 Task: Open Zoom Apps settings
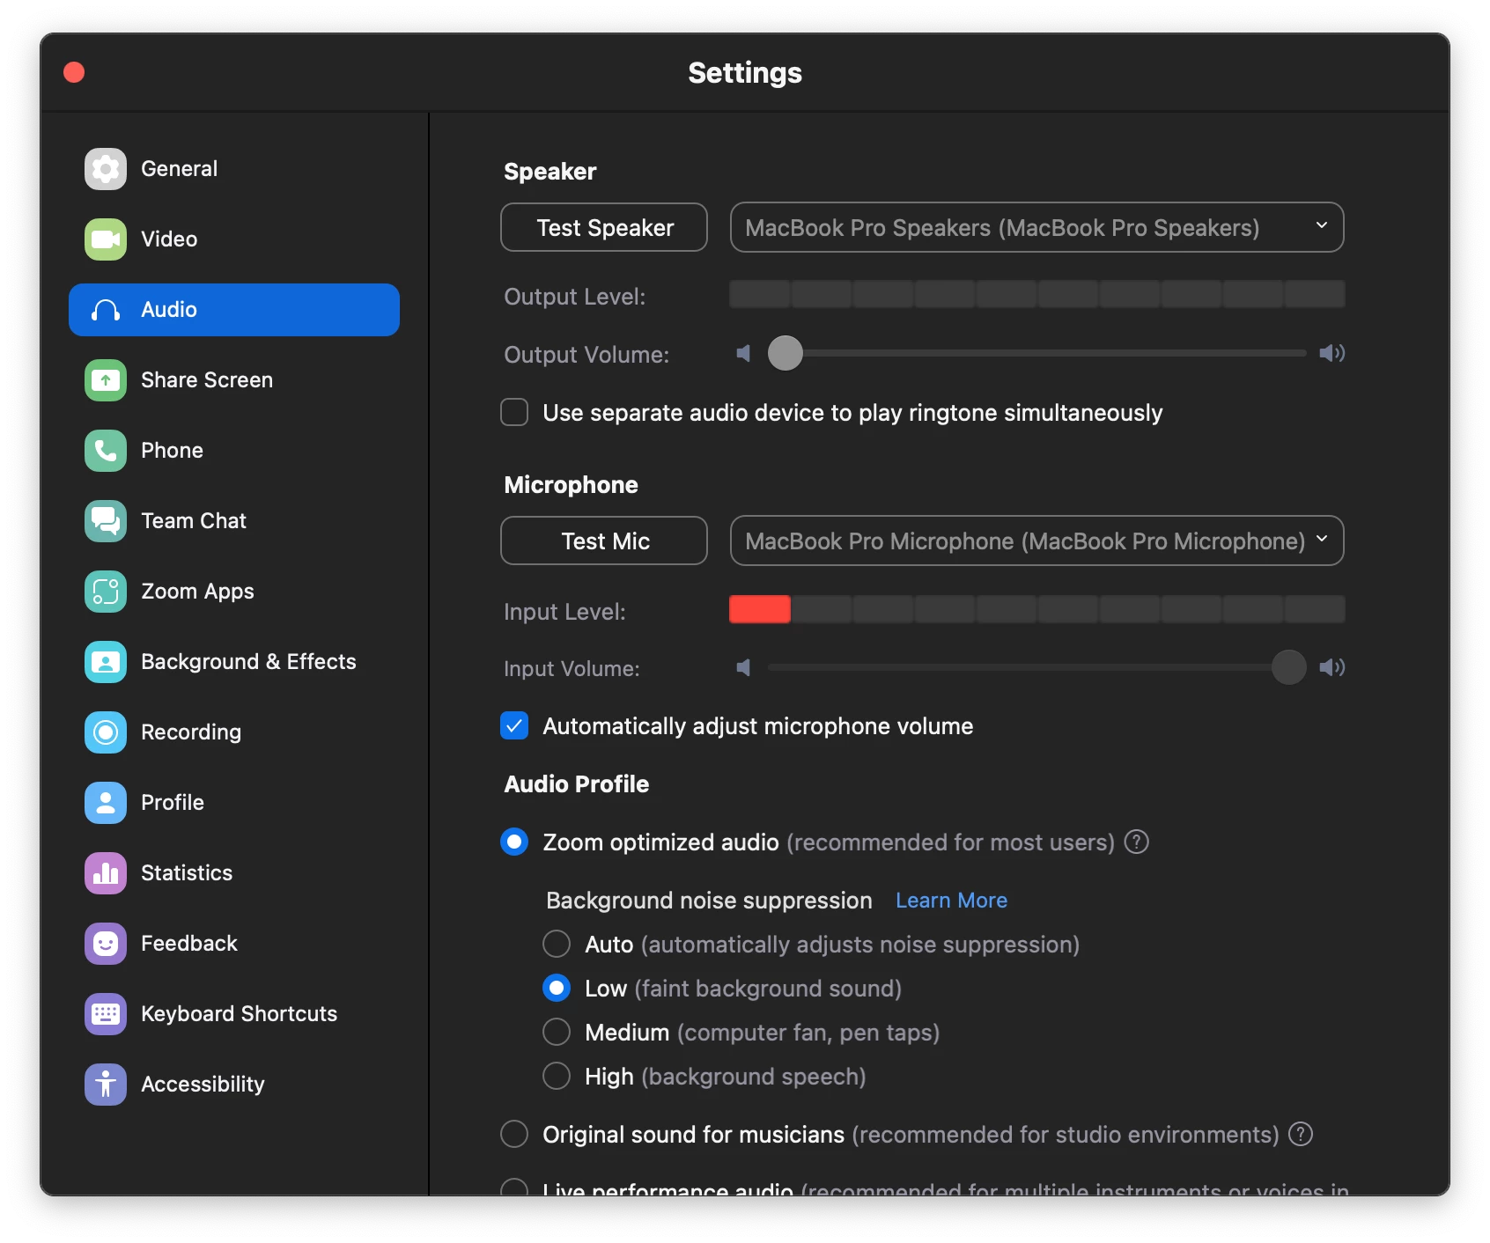pos(234,592)
